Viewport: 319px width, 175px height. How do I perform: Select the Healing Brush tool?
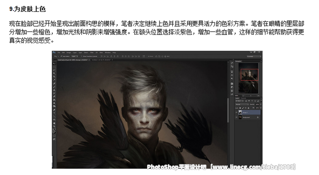[54, 83]
